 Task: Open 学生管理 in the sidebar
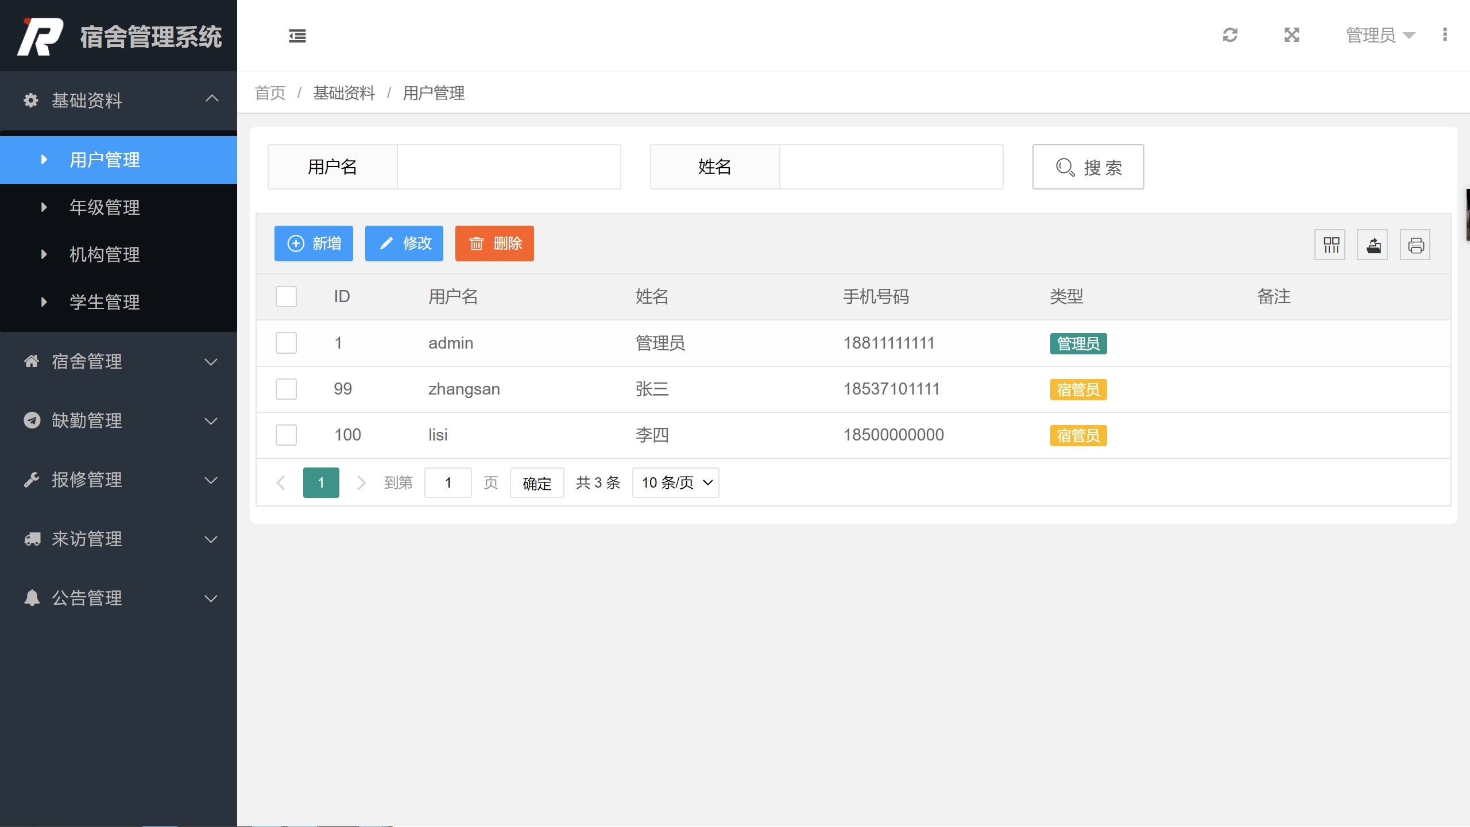click(x=105, y=302)
